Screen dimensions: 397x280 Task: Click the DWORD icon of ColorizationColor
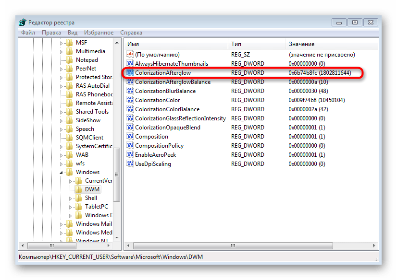[x=130, y=100]
